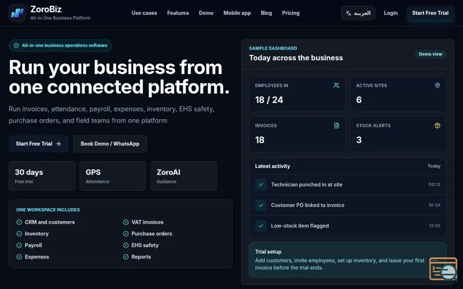463x289 pixels.
Task: Click Technician punched in at site text
Action: 307,184
